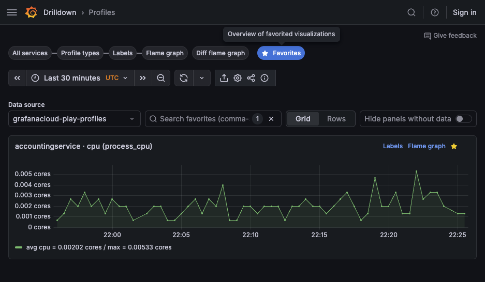Click the refresh dashboard icon
Image resolution: width=485 pixels, height=282 pixels.
184,78
